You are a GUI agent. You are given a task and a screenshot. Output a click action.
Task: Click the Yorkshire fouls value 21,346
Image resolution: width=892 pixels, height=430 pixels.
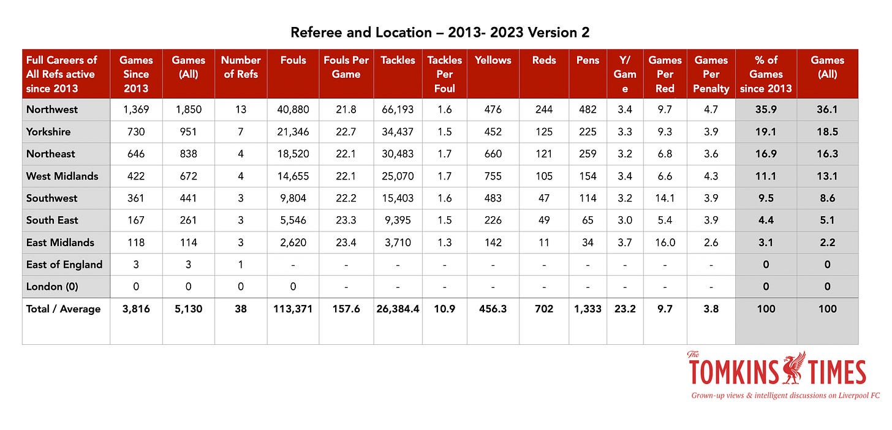point(293,132)
